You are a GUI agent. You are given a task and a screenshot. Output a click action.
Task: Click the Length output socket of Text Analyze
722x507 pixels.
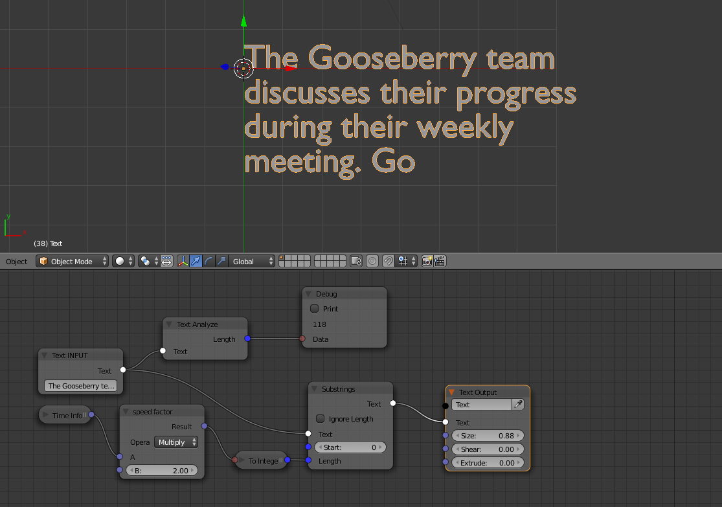pyautogui.click(x=247, y=339)
